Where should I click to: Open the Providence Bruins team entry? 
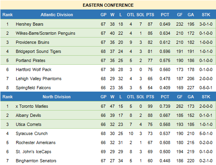tap(32, 42)
